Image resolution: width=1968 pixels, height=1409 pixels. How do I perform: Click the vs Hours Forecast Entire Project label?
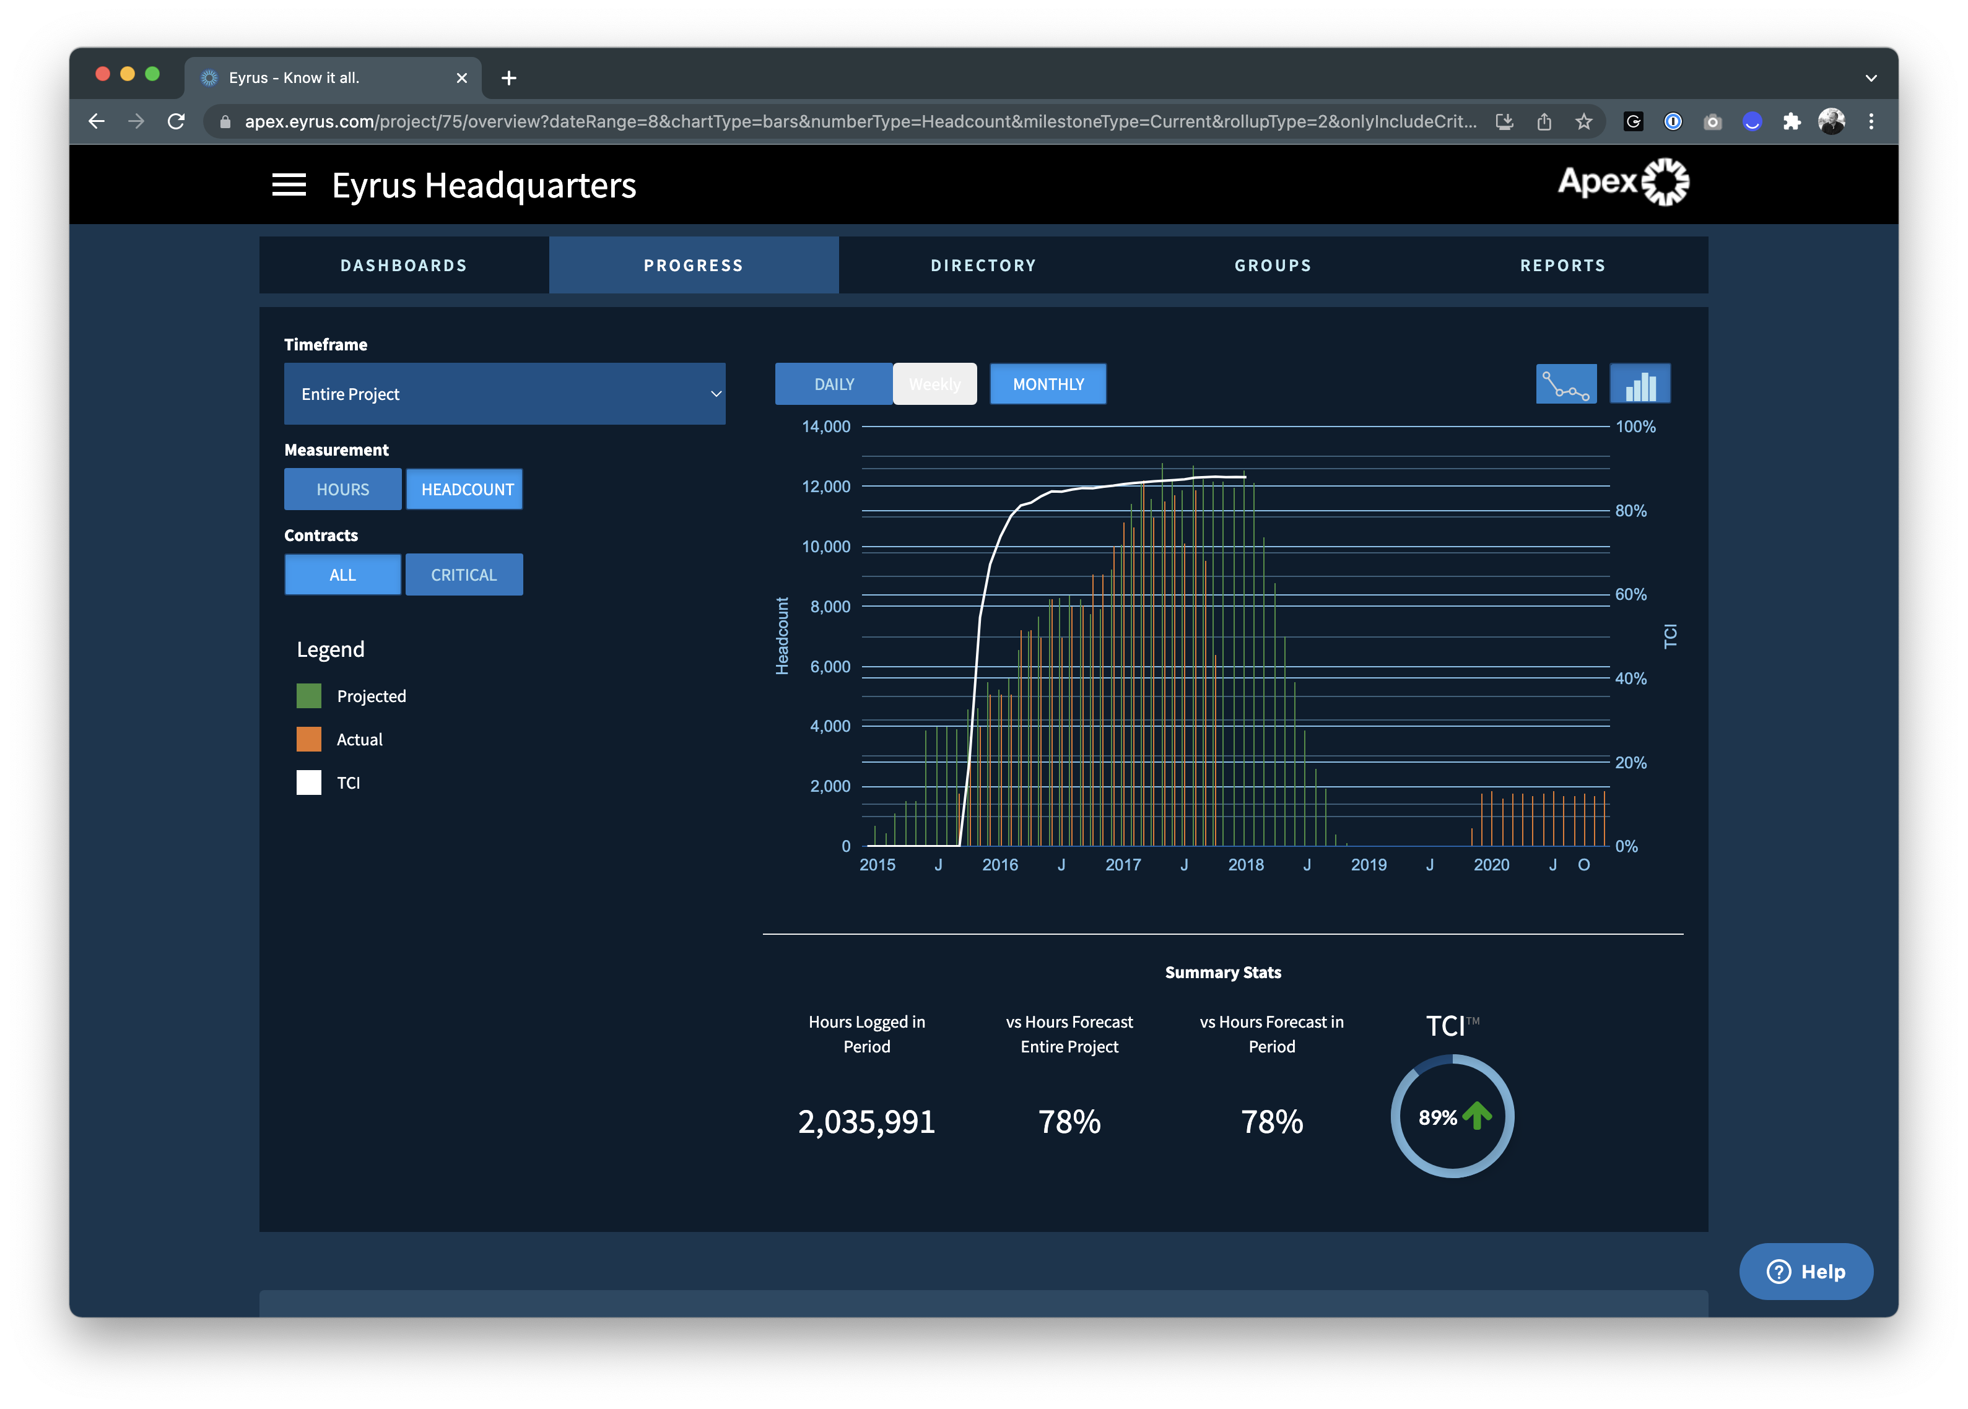(1070, 1034)
